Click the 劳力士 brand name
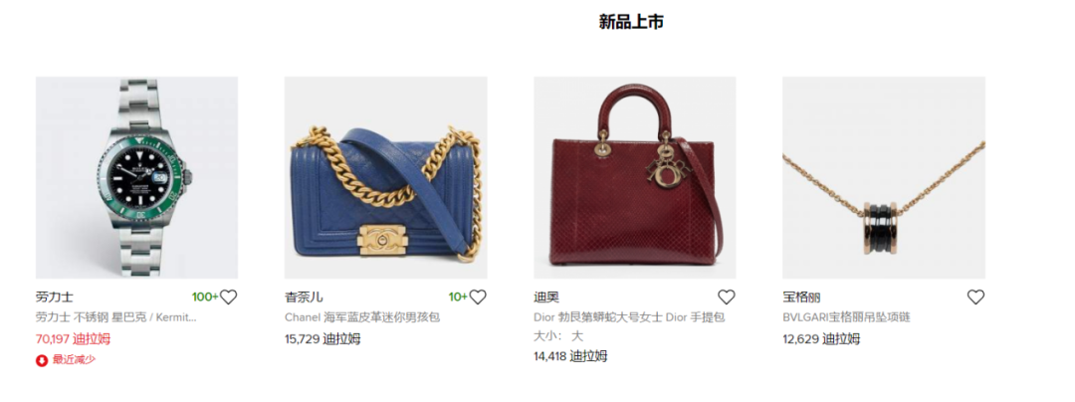Image resolution: width=1075 pixels, height=402 pixels. point(54,298)
